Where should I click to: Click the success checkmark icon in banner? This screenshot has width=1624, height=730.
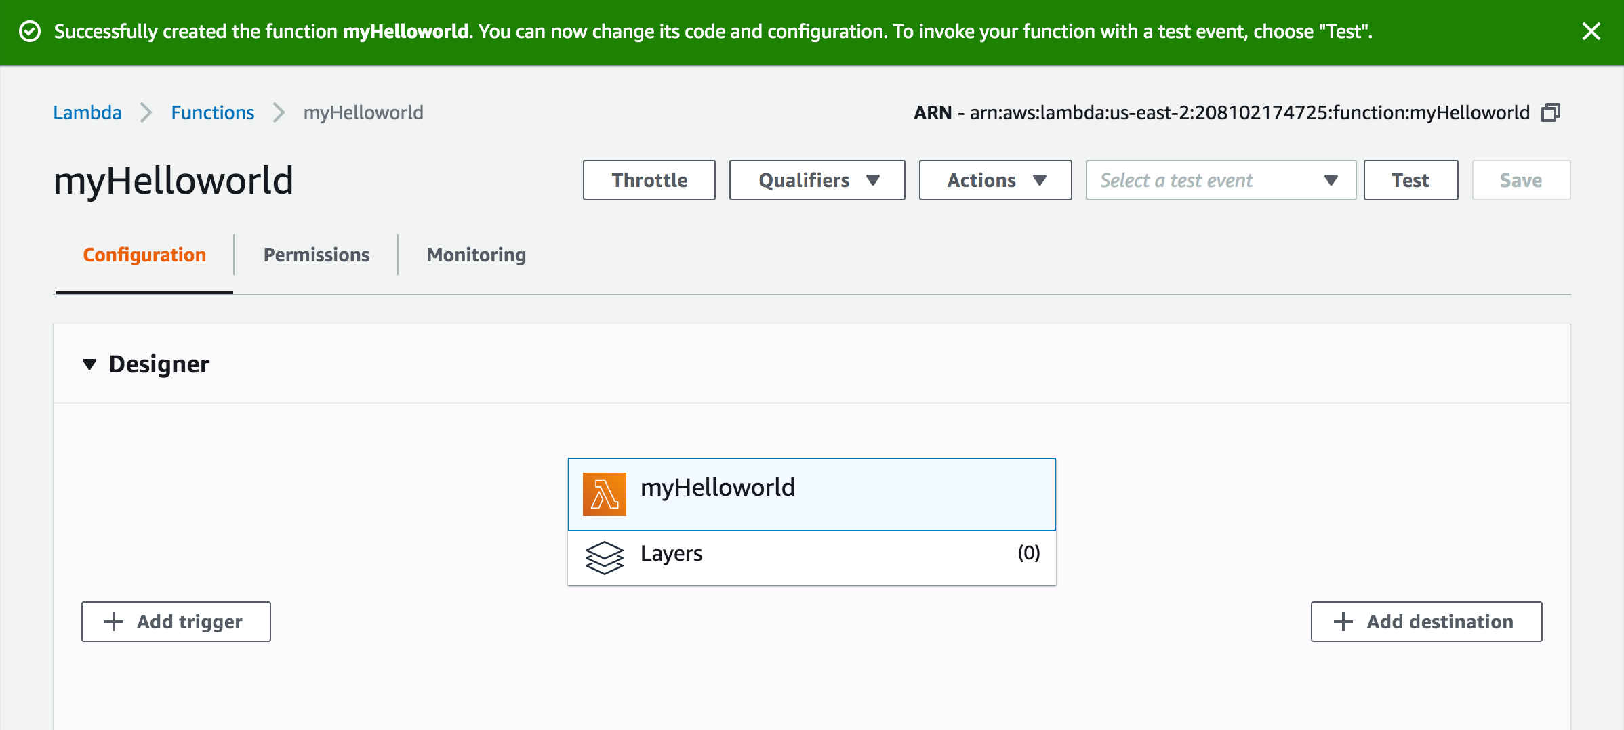[30, 32]
